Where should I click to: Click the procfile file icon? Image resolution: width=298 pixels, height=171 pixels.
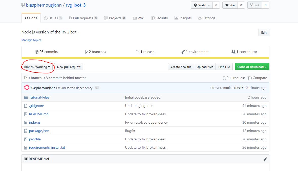coord(26,139)
